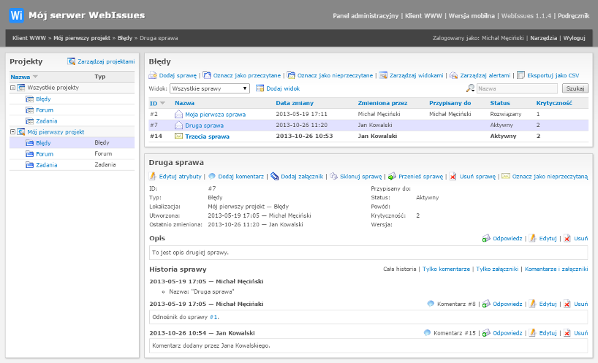Open the Trzecia sprawa issue link
598x363 pixels.
[x=207, y=137]
